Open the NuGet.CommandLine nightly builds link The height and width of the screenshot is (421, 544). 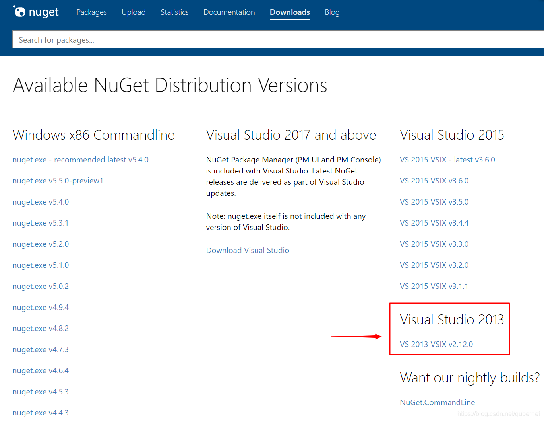(438, 402)
